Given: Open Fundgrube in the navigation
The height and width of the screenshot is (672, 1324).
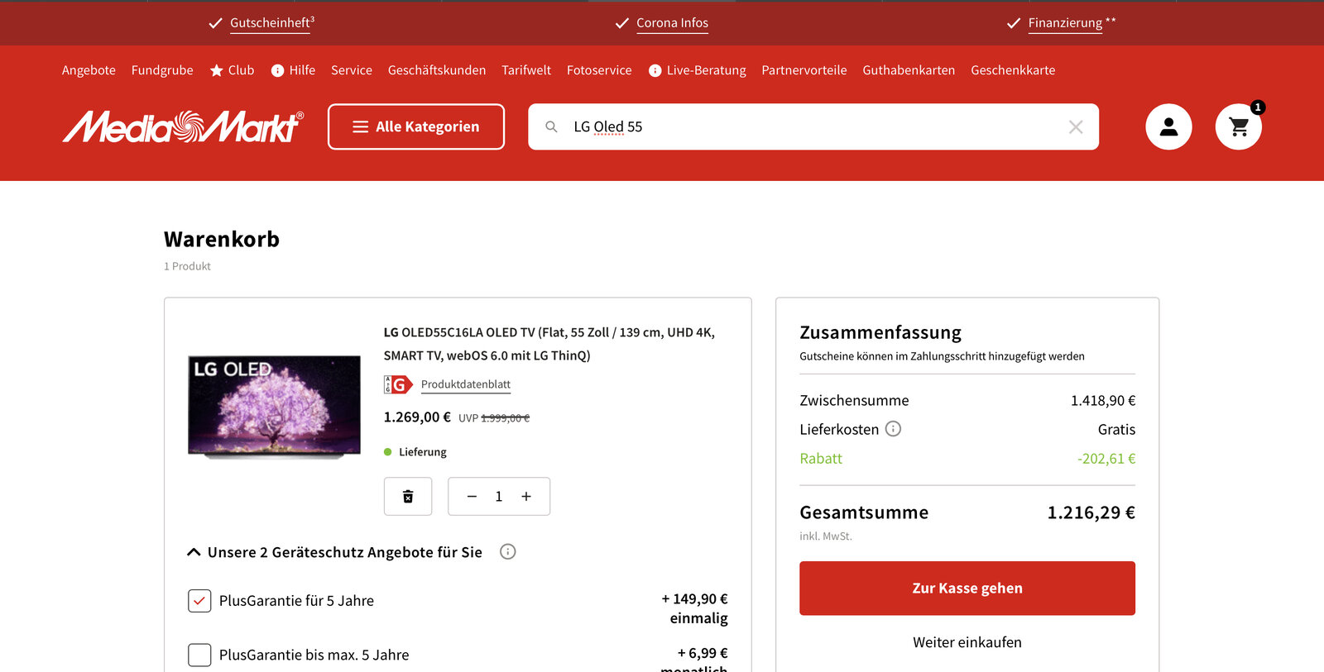Looking at the screenshot, I should (x=162, y=70).
